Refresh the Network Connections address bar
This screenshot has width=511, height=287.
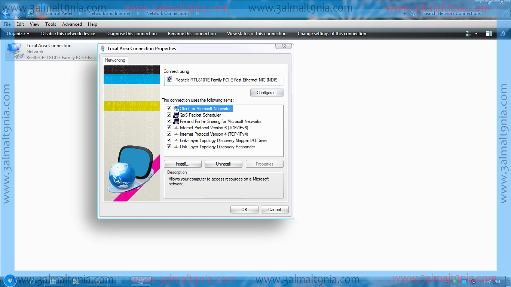click(413, 13)
